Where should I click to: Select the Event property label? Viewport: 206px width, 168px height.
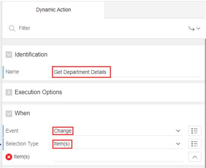point(12,131)
